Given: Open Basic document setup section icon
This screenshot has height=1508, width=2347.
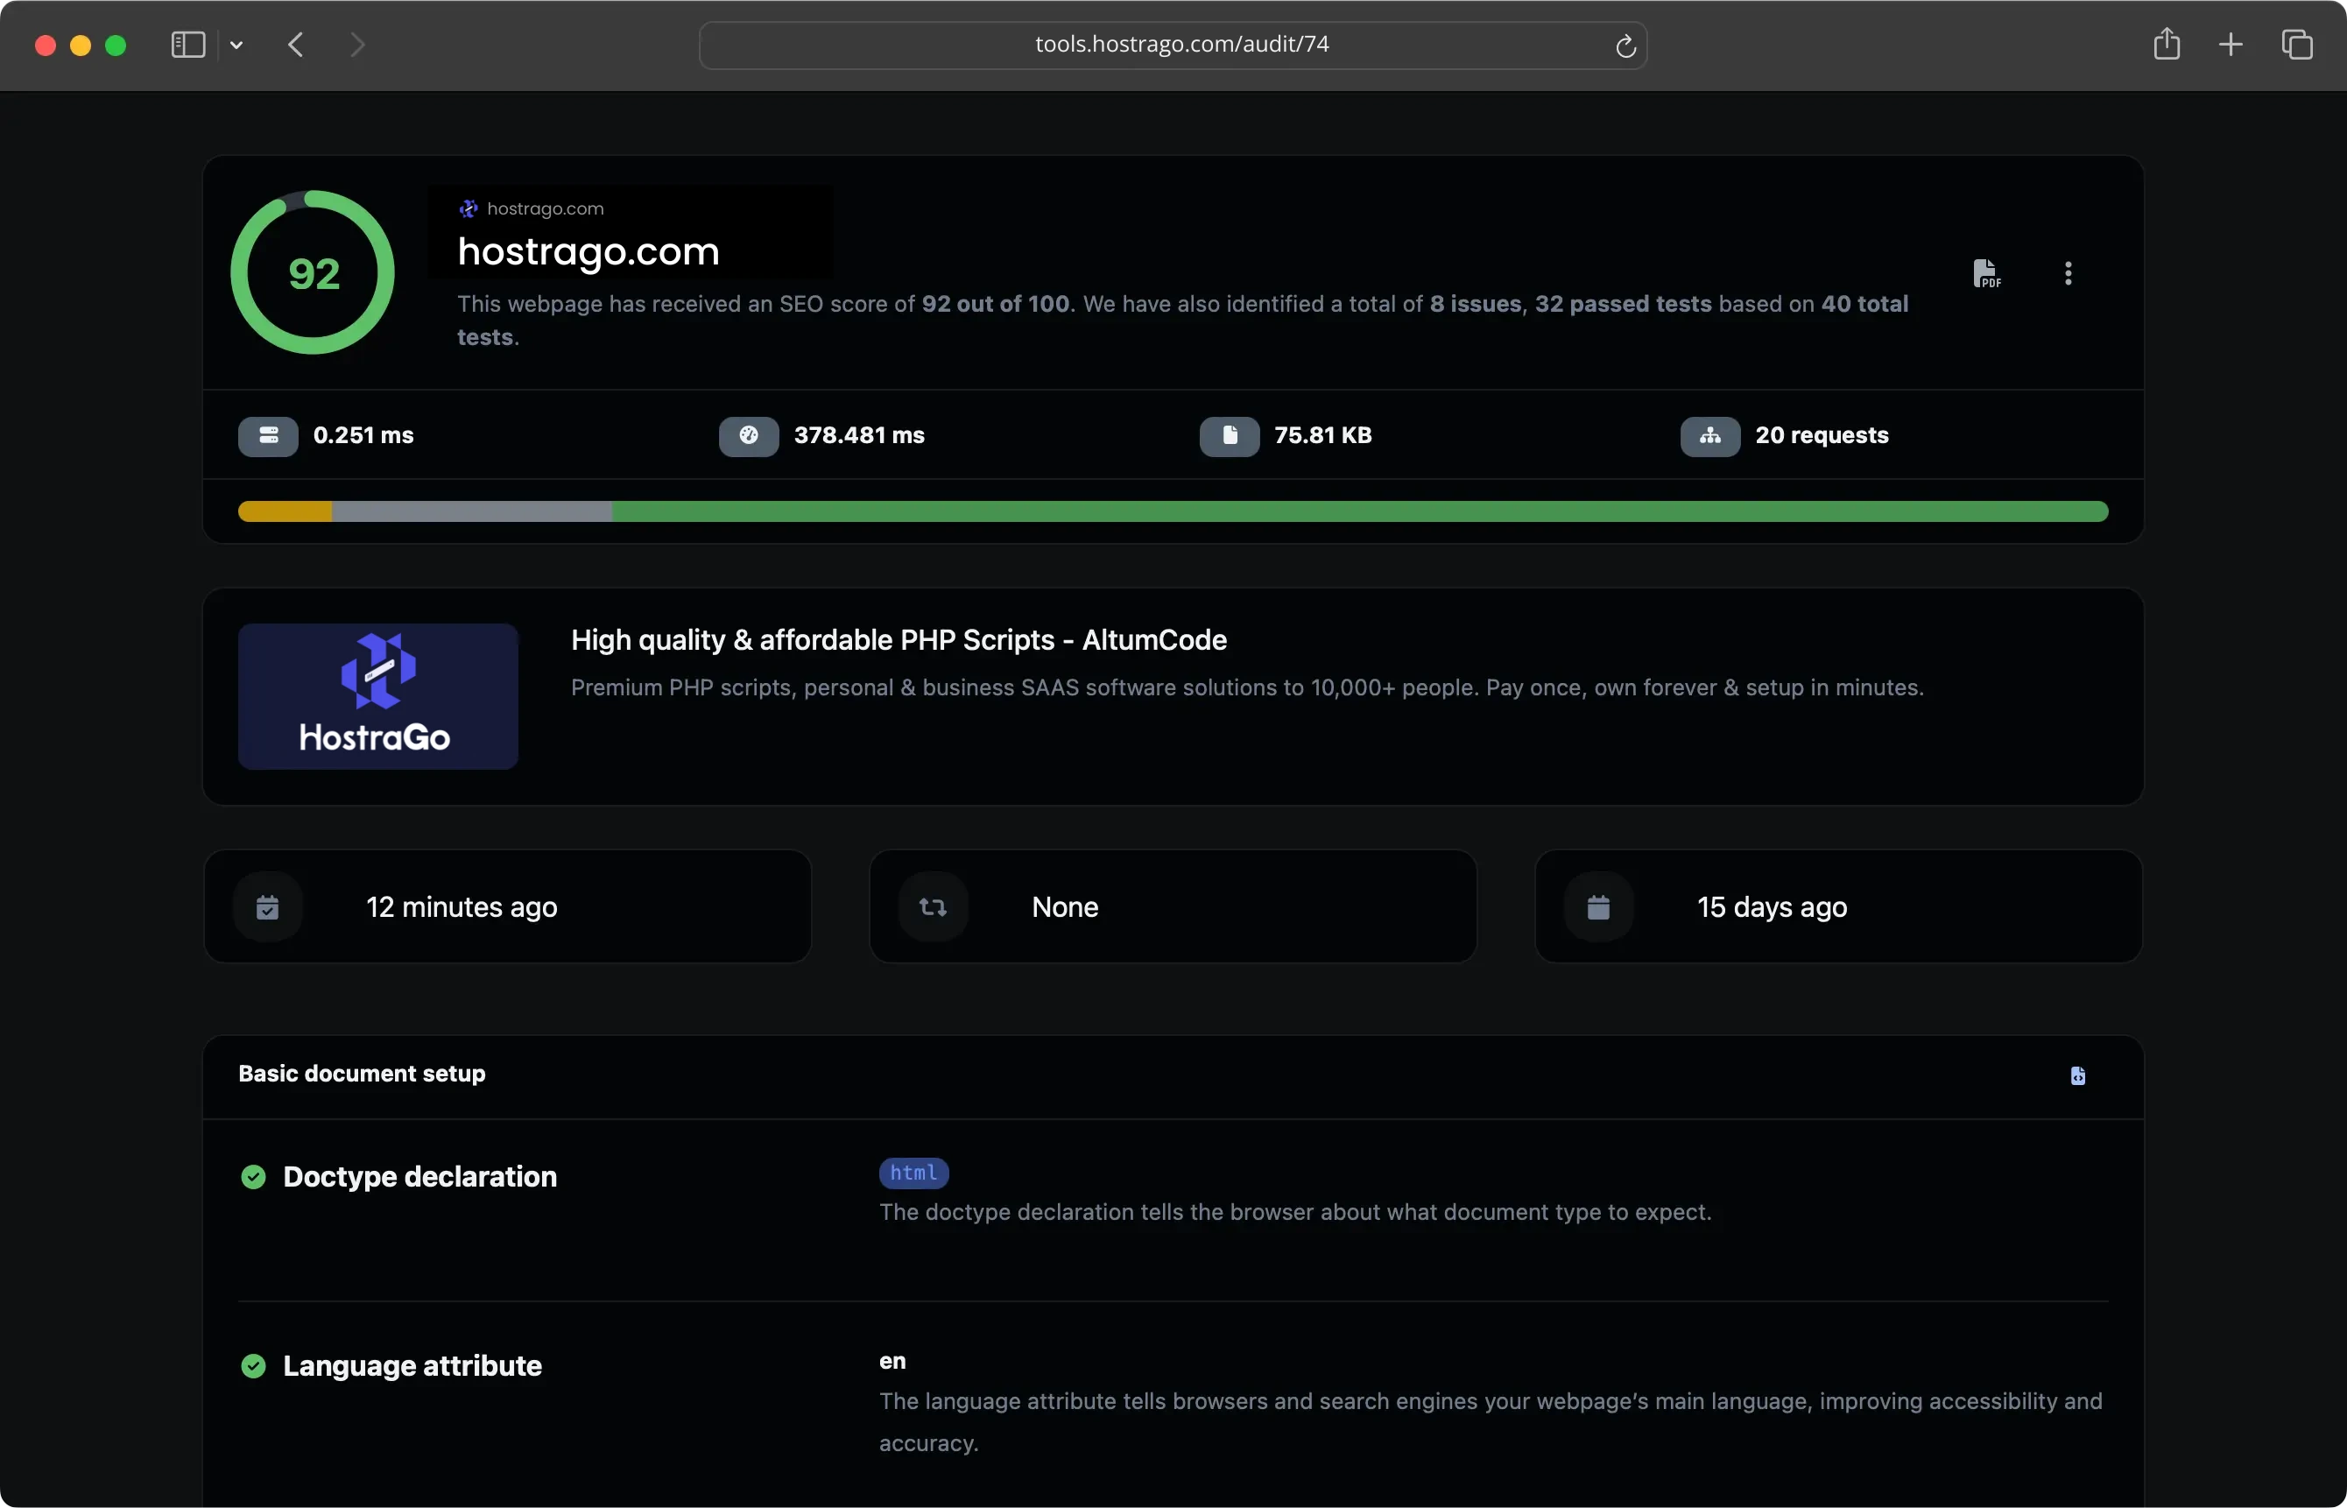Looking at the screenshot, I should [2078, 1076].
